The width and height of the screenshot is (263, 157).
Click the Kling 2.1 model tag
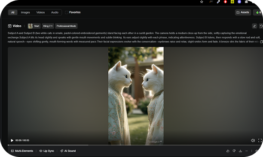pyautogui.click(x=48, y=26)
